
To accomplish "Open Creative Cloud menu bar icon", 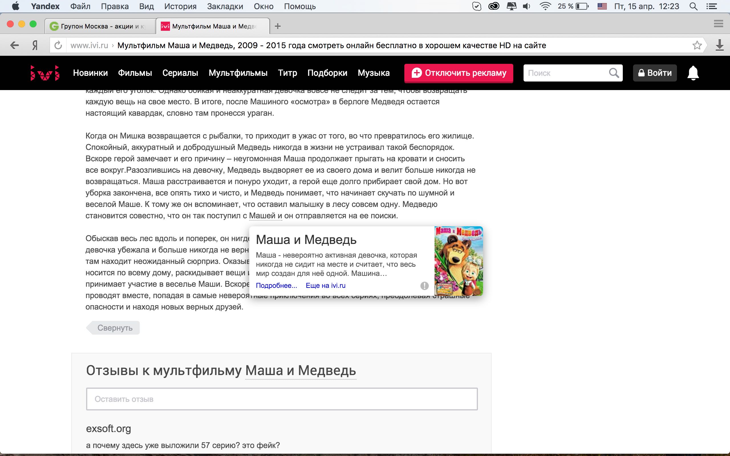I will [494, 6].
